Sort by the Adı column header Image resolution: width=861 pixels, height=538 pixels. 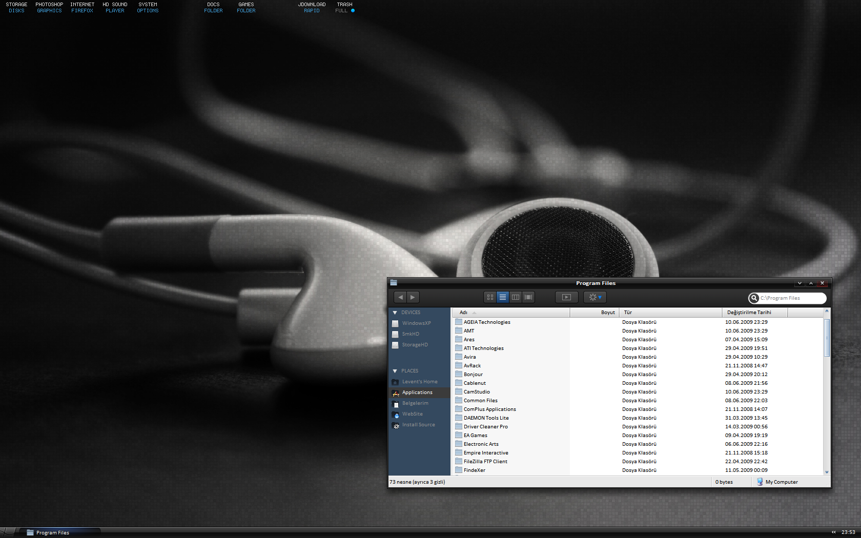click(x=511, y=313)
